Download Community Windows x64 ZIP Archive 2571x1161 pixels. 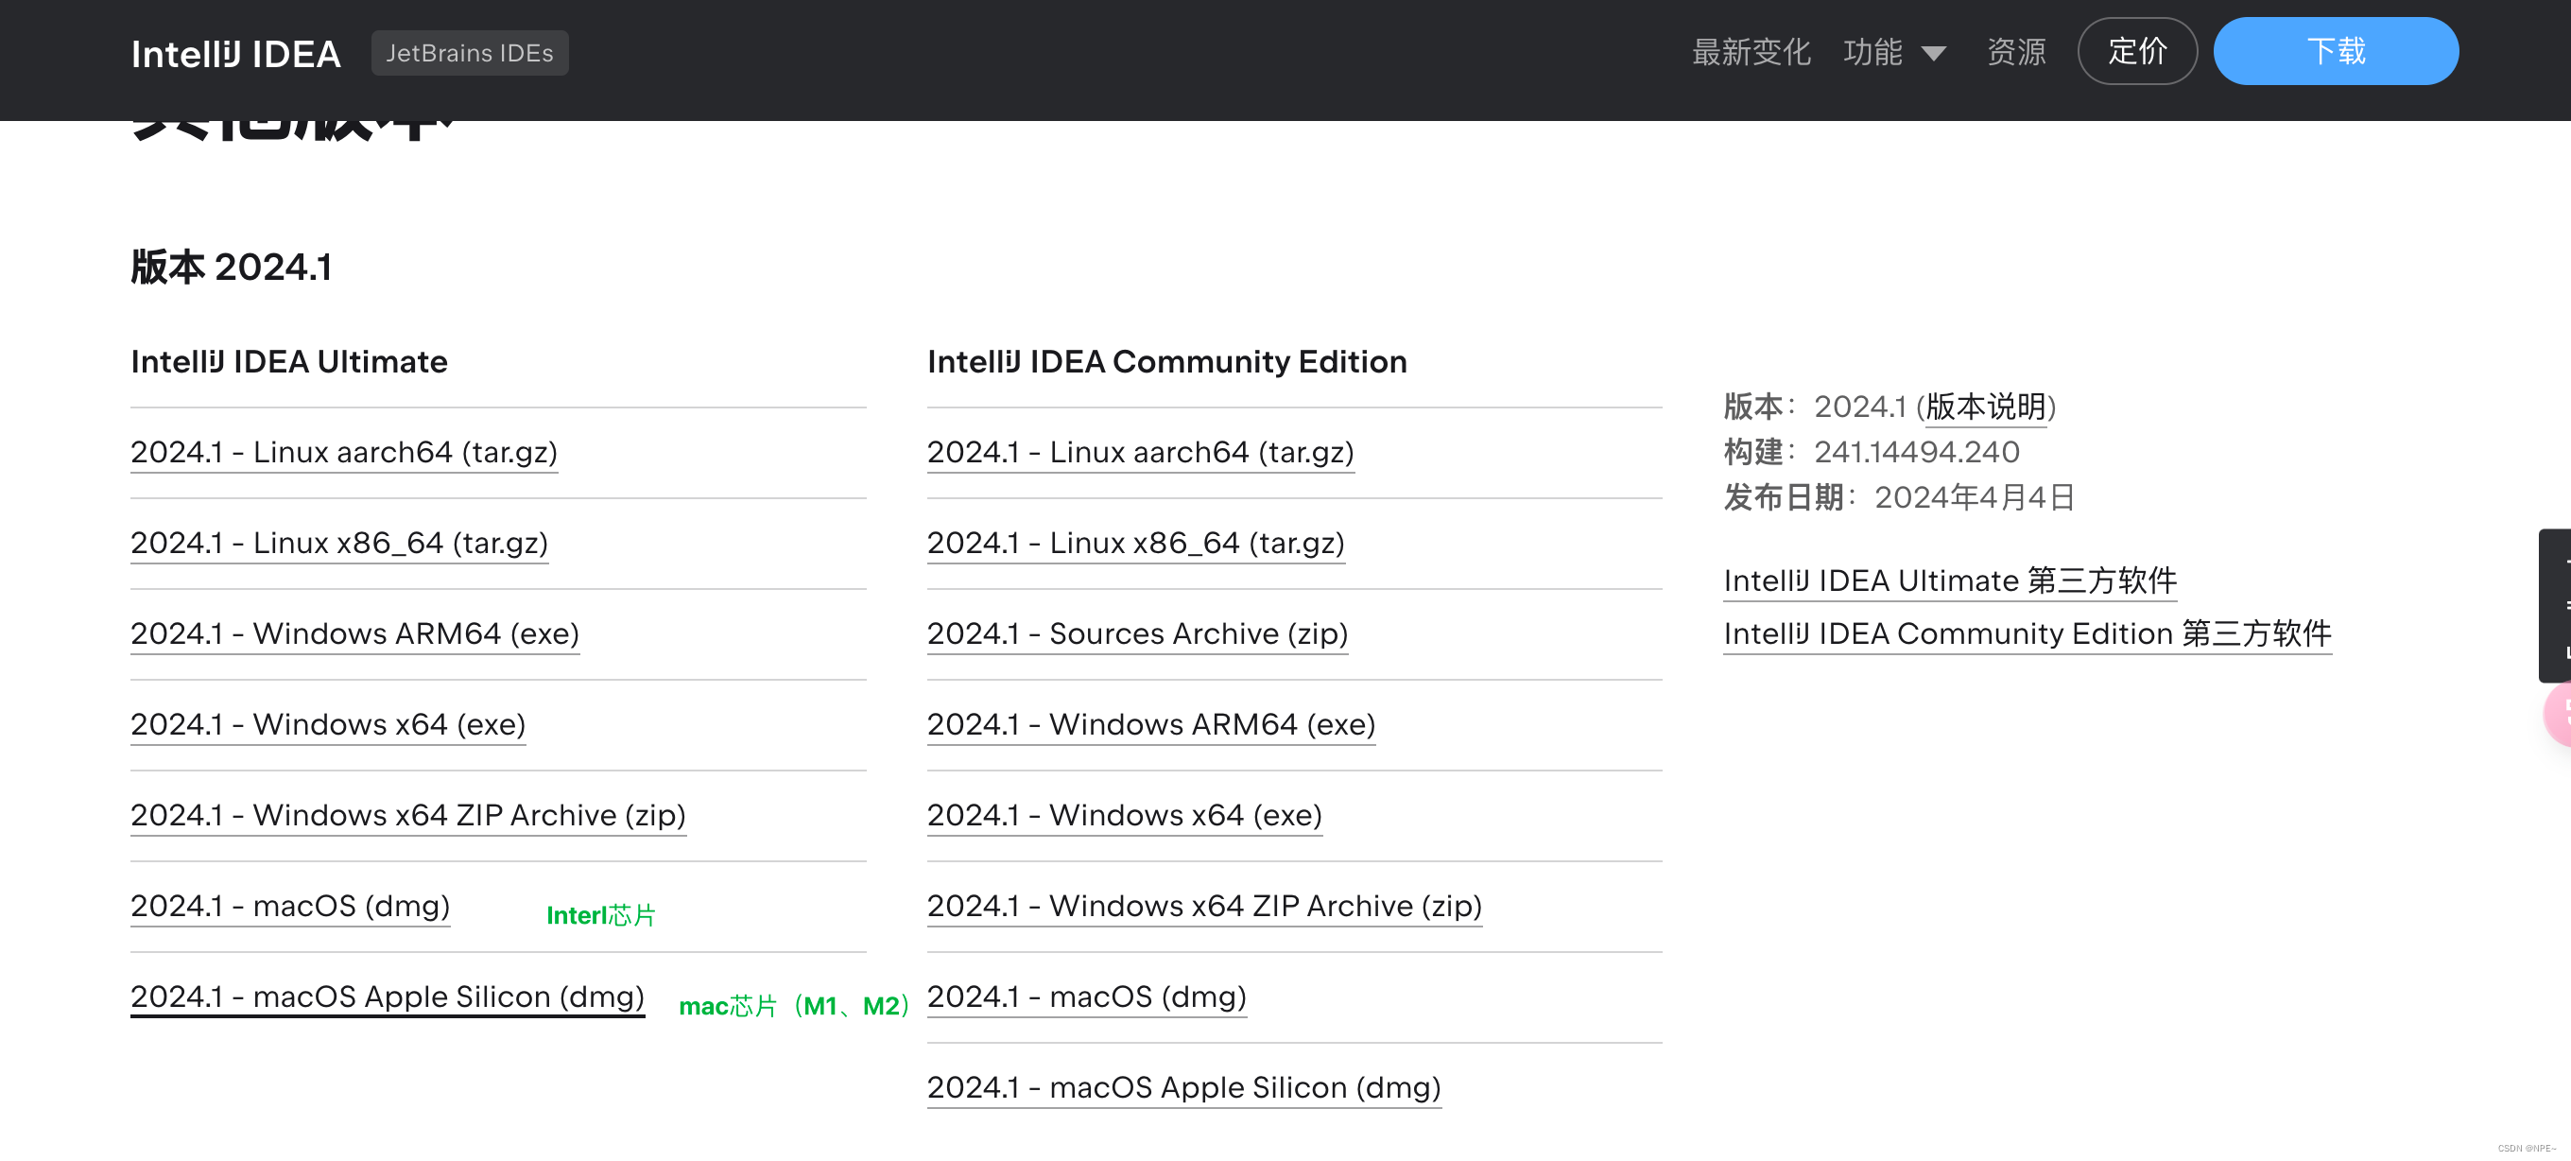coord(1204,907)
